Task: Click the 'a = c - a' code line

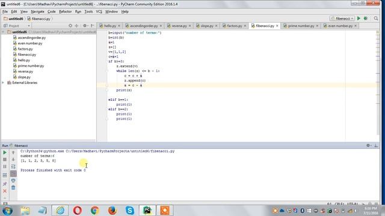Action: pyautogui.click(x=133, y=85)
